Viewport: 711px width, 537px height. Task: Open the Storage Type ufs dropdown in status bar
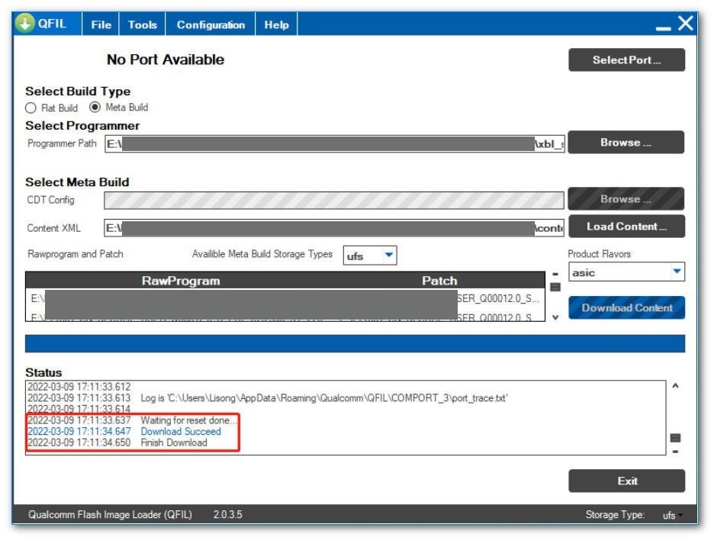coord(673,515)
